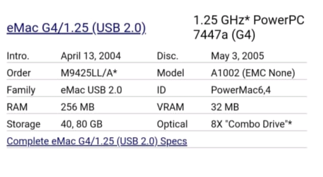This screenshot has height=177, width=323.
Task: Click the Storage row label
Action: point(24,124)
